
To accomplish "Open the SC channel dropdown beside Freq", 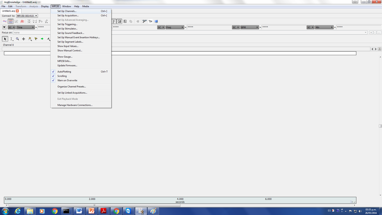I will (161, 27).
